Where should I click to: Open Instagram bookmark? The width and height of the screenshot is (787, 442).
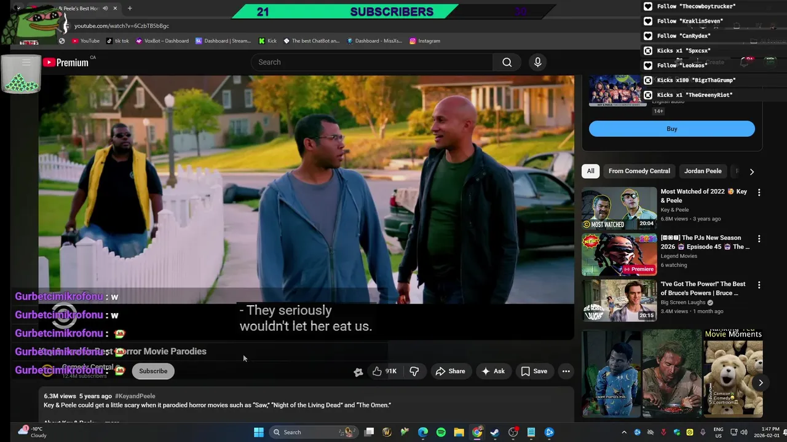(425, 41)
